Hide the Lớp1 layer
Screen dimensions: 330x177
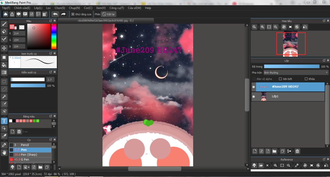click(254, 96)
